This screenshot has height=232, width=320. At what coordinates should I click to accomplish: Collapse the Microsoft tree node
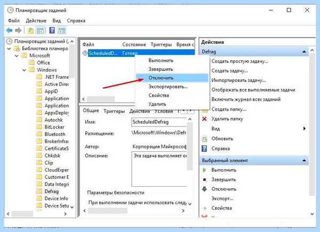17,56
